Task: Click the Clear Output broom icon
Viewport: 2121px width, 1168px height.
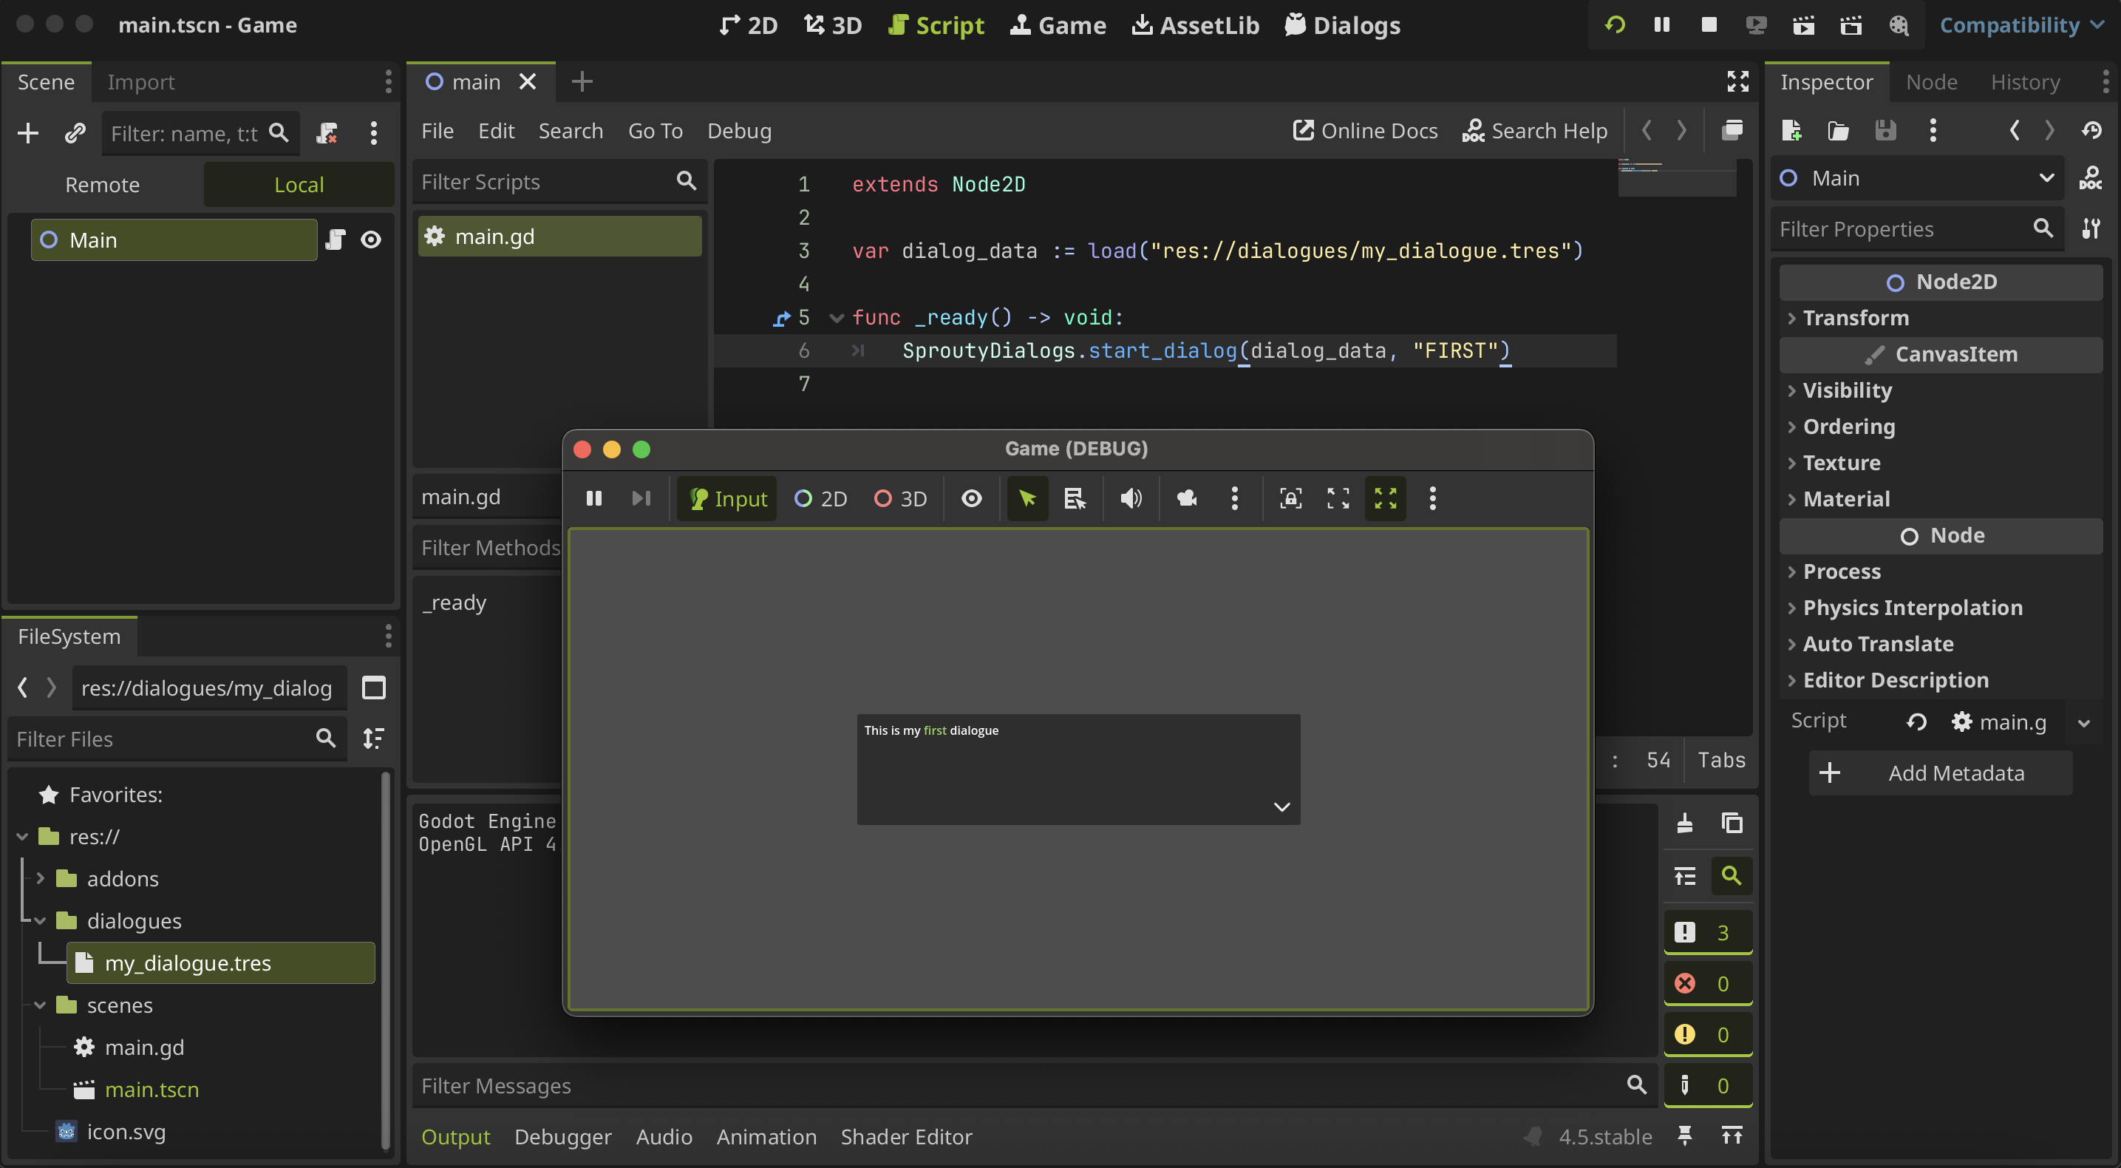Action: tap(1685, 823)
